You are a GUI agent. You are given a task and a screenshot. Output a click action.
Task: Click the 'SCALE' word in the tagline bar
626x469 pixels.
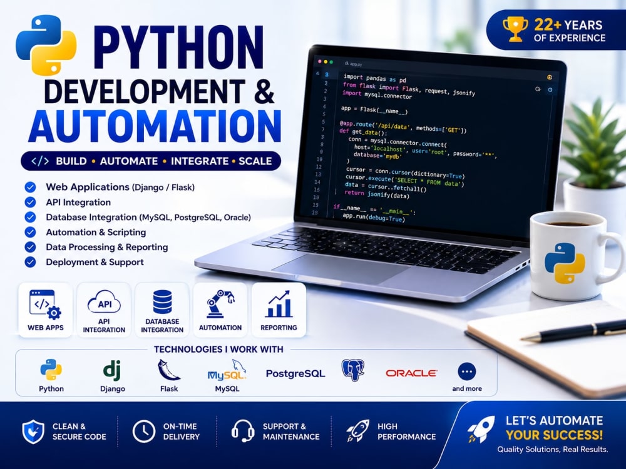255,161
